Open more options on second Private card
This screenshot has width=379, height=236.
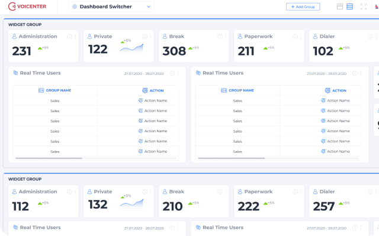(x=150, y=192)
